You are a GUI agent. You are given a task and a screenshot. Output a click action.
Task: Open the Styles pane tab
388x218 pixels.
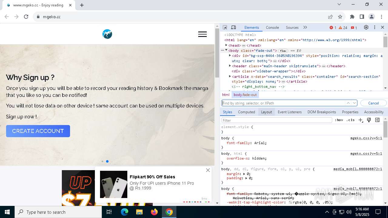point(227,112)
